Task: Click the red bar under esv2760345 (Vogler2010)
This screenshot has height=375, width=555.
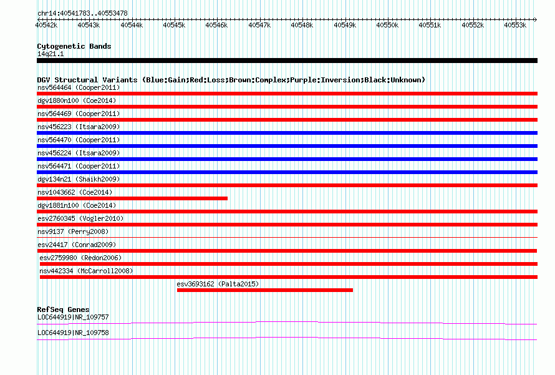Action: pos(287,225)
